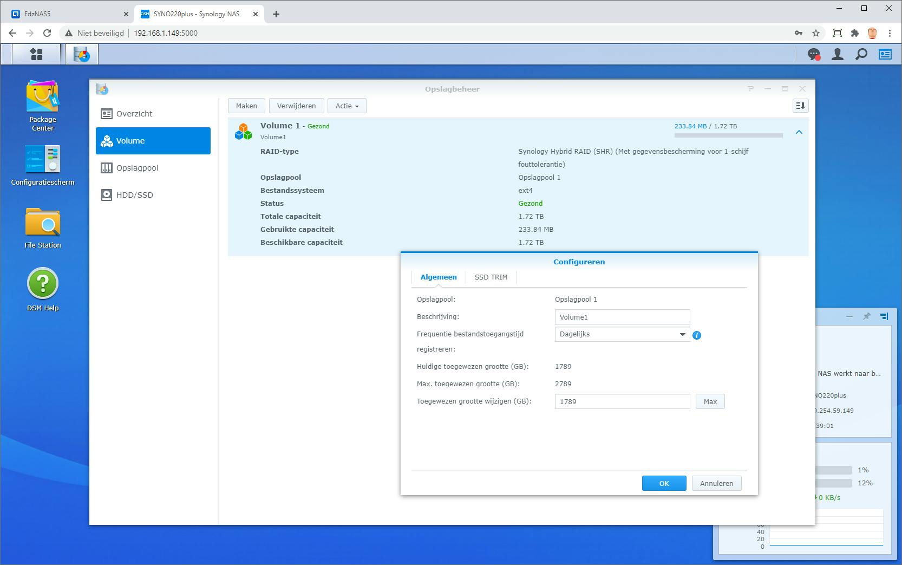This screenshot has height=565, width=902.
Task: Click the Toegewezen grootte wijzigen field
Action: [x=622, y=401]
